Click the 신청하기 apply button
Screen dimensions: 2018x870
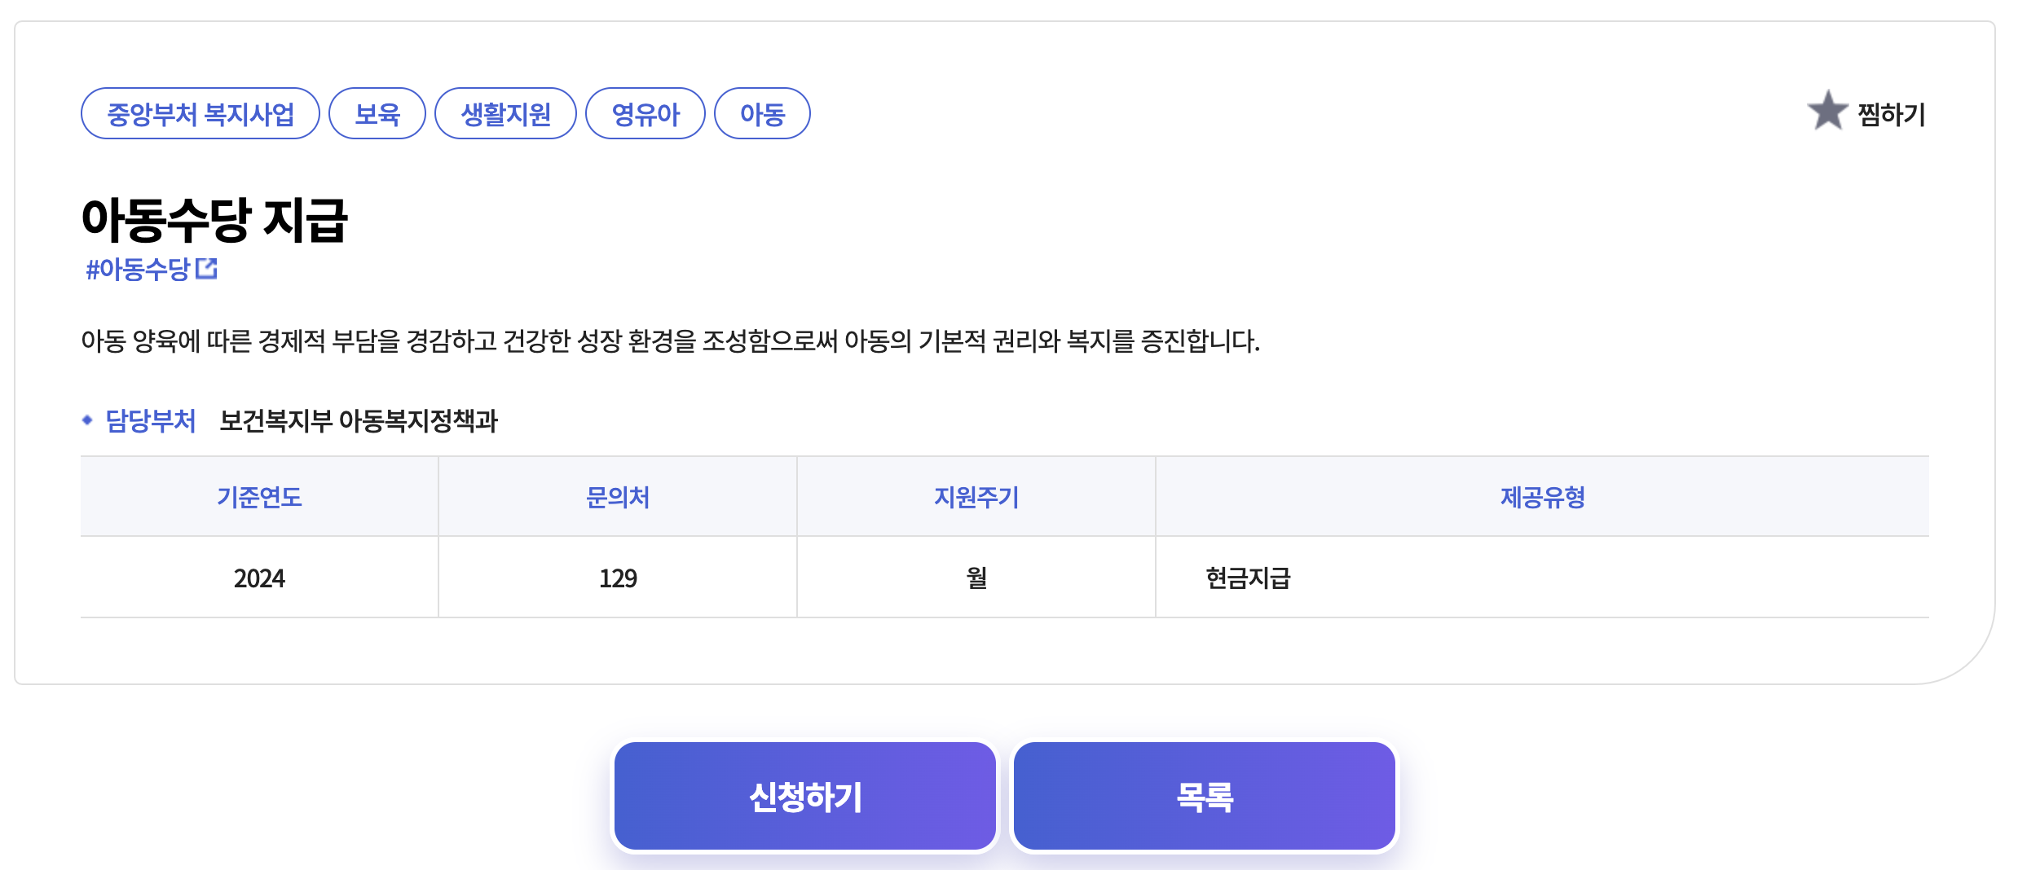805,796
